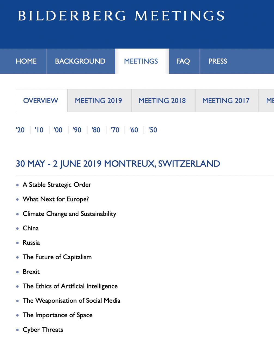Jump to the '70 decade link
Screen dimensions: 274x349
115,130
